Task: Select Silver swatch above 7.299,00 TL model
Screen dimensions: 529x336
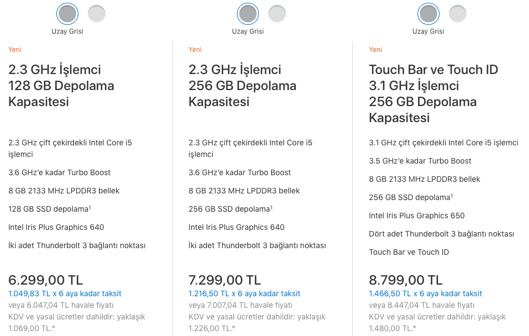Action: tap(277, 14)
